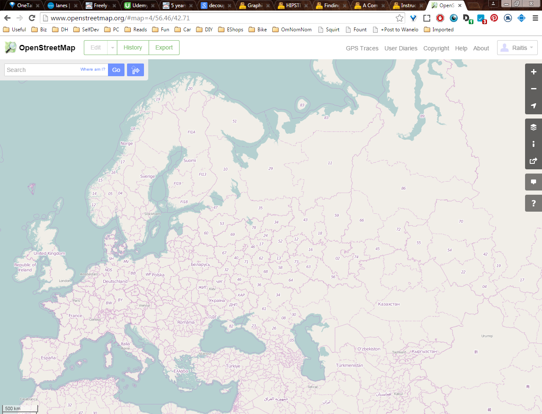Open the History view
542x414 pixels.
(x=133, y=47)
